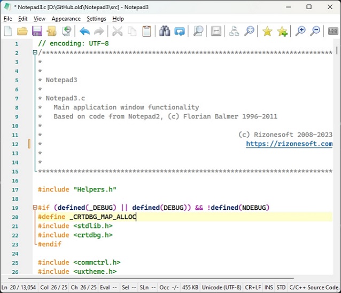Cut selection with scissors icon
Screen dimensions: 341x293
(x=117, y=31)
